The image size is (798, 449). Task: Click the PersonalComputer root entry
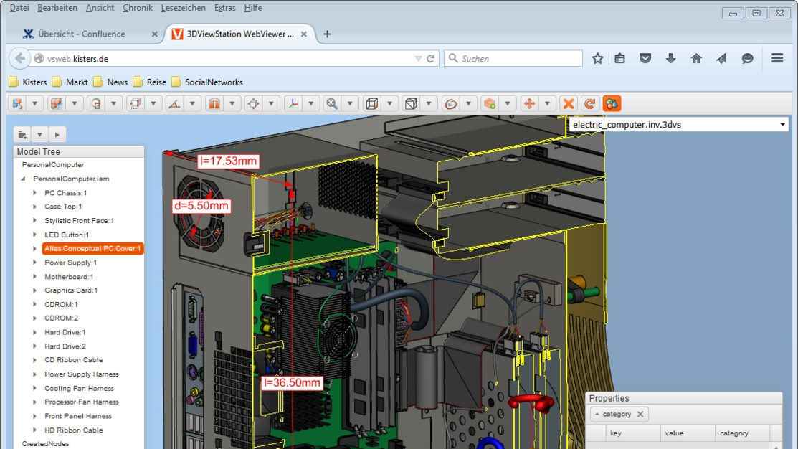click(x=53, y=165)
